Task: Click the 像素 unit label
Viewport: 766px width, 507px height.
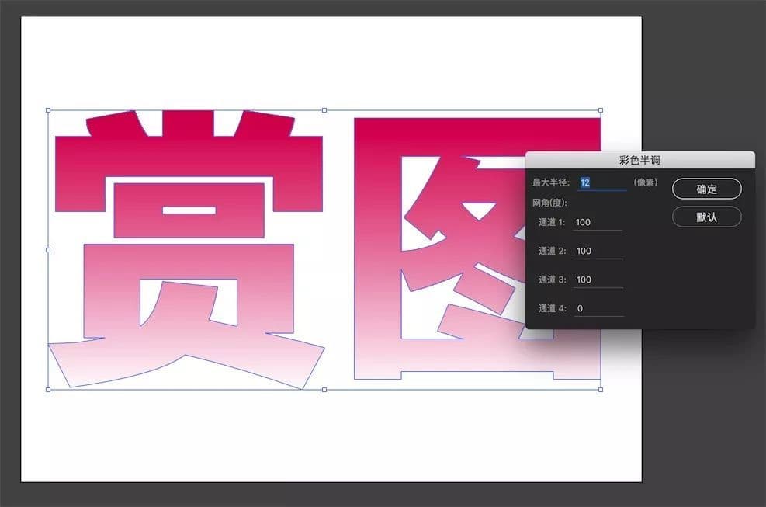Action: click(x=646, y=182)
